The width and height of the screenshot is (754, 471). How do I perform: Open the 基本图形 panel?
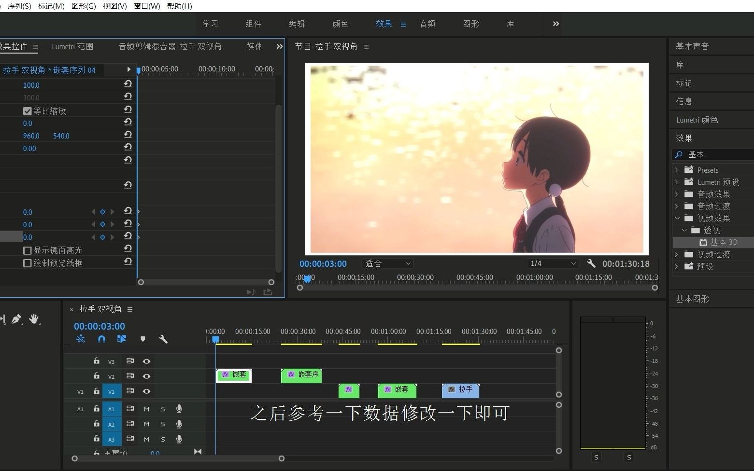(x=693, y=299)
